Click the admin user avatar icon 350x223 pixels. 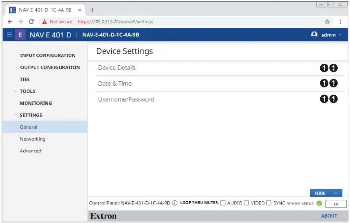click(x=314, y=35)
